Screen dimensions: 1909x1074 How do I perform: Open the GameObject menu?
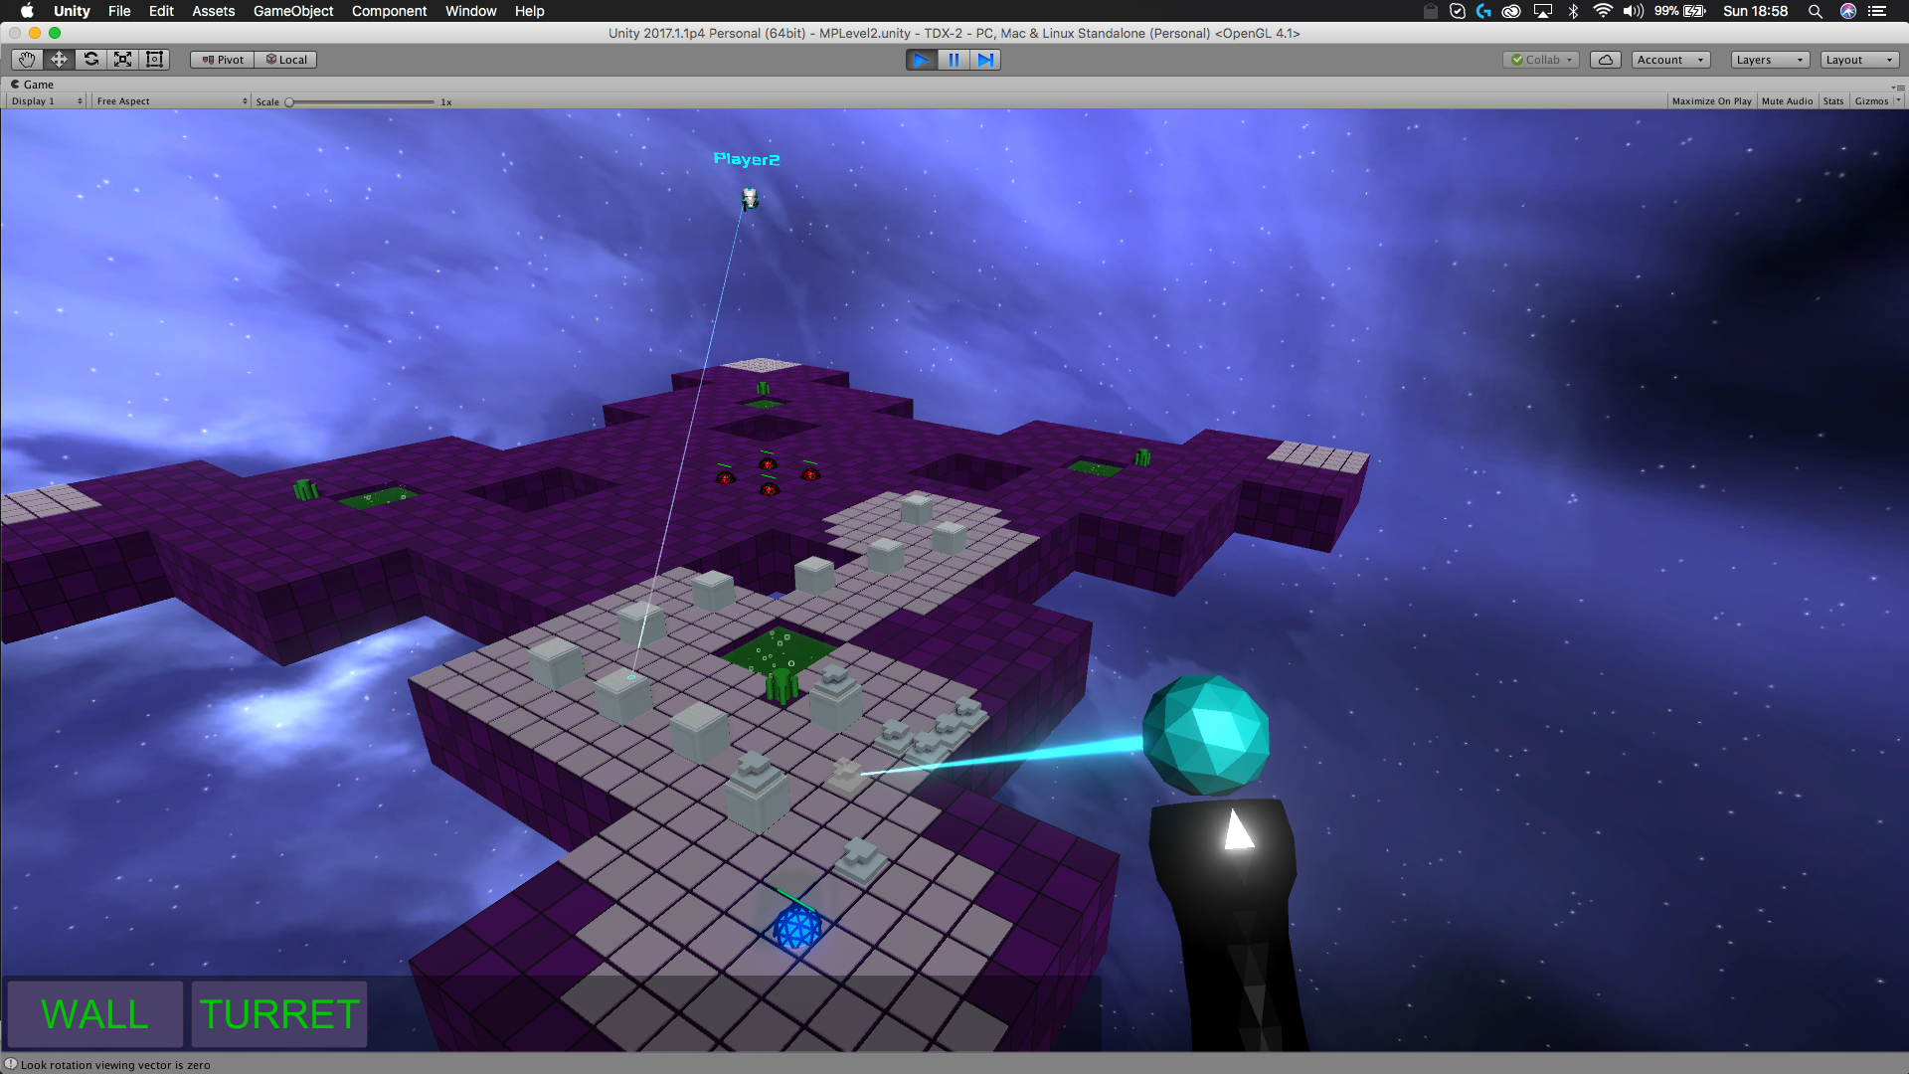[x=292, y=11]
